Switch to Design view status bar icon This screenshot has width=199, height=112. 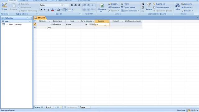197,110
